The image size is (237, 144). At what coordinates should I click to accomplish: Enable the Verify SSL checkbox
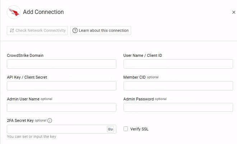click(x=126, y=129)
